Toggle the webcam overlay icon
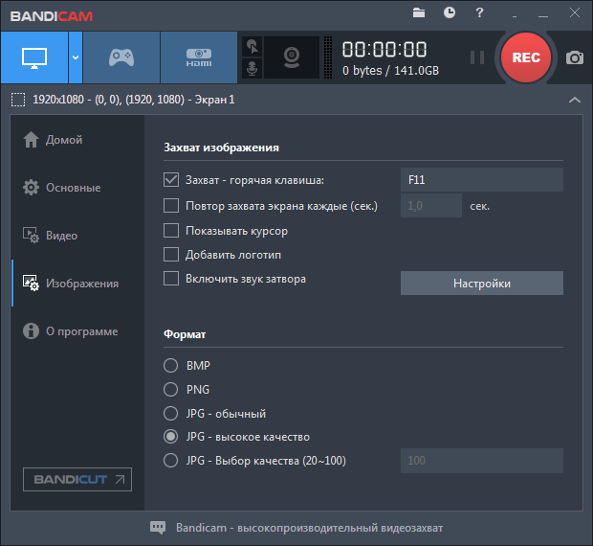Viewport: 593px width, 546px height. [x=293, y=57]
